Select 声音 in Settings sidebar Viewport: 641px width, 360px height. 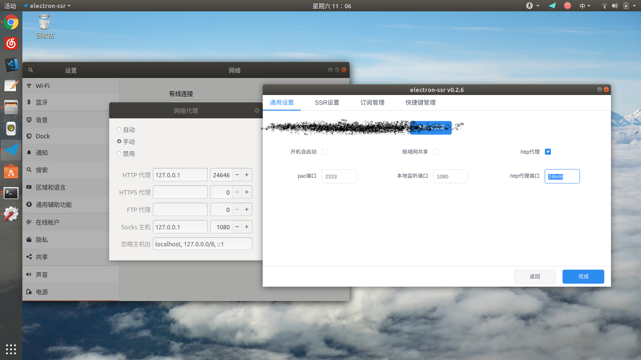tap(71, 275)
